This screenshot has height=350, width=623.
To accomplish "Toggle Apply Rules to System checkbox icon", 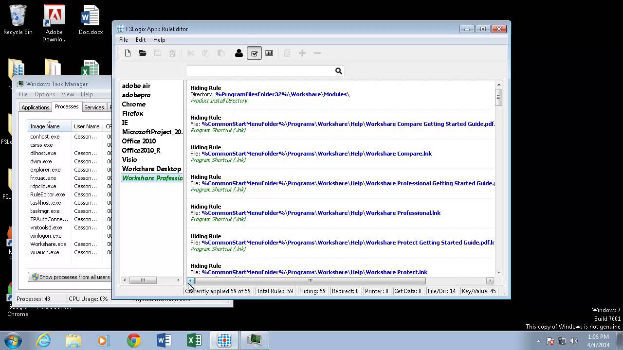I will 254,53.
